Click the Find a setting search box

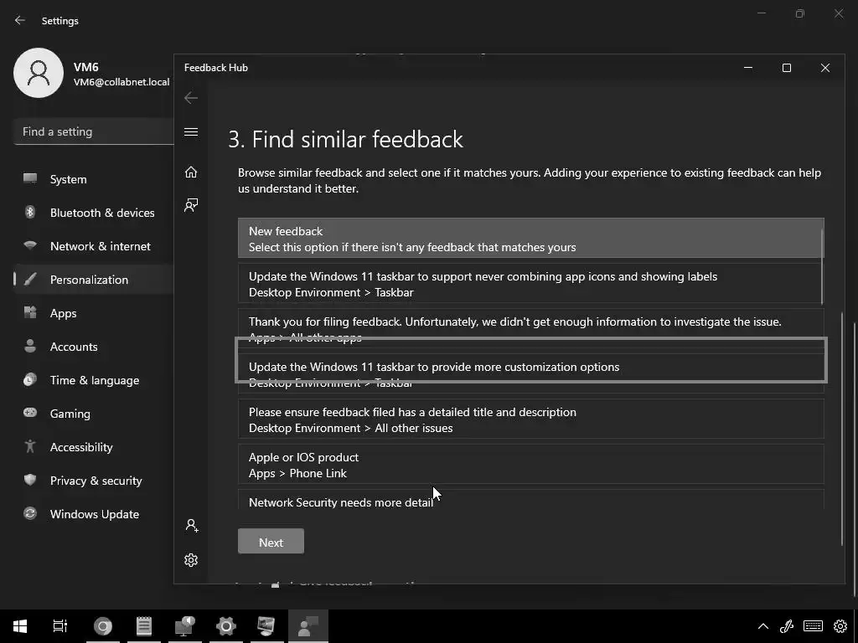pyautogui.click(x=94, y=131)
